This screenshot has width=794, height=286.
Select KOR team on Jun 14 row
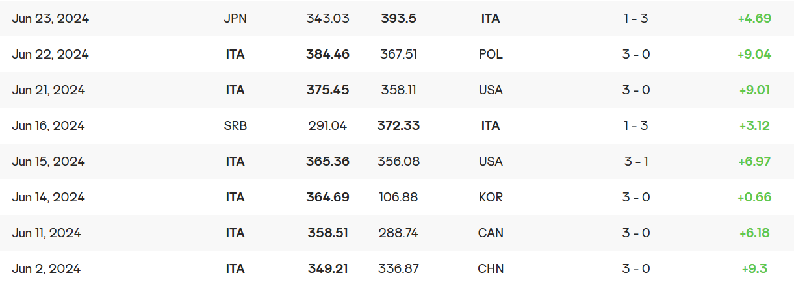point(491,198)
